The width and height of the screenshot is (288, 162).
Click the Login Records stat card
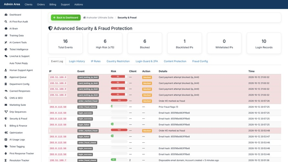(264, 43)
